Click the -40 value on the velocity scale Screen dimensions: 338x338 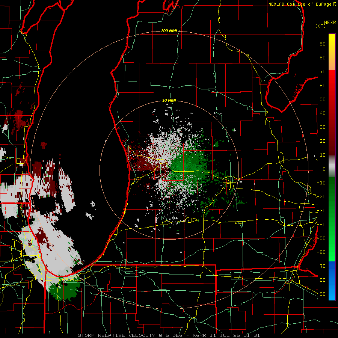coord(321,225)
